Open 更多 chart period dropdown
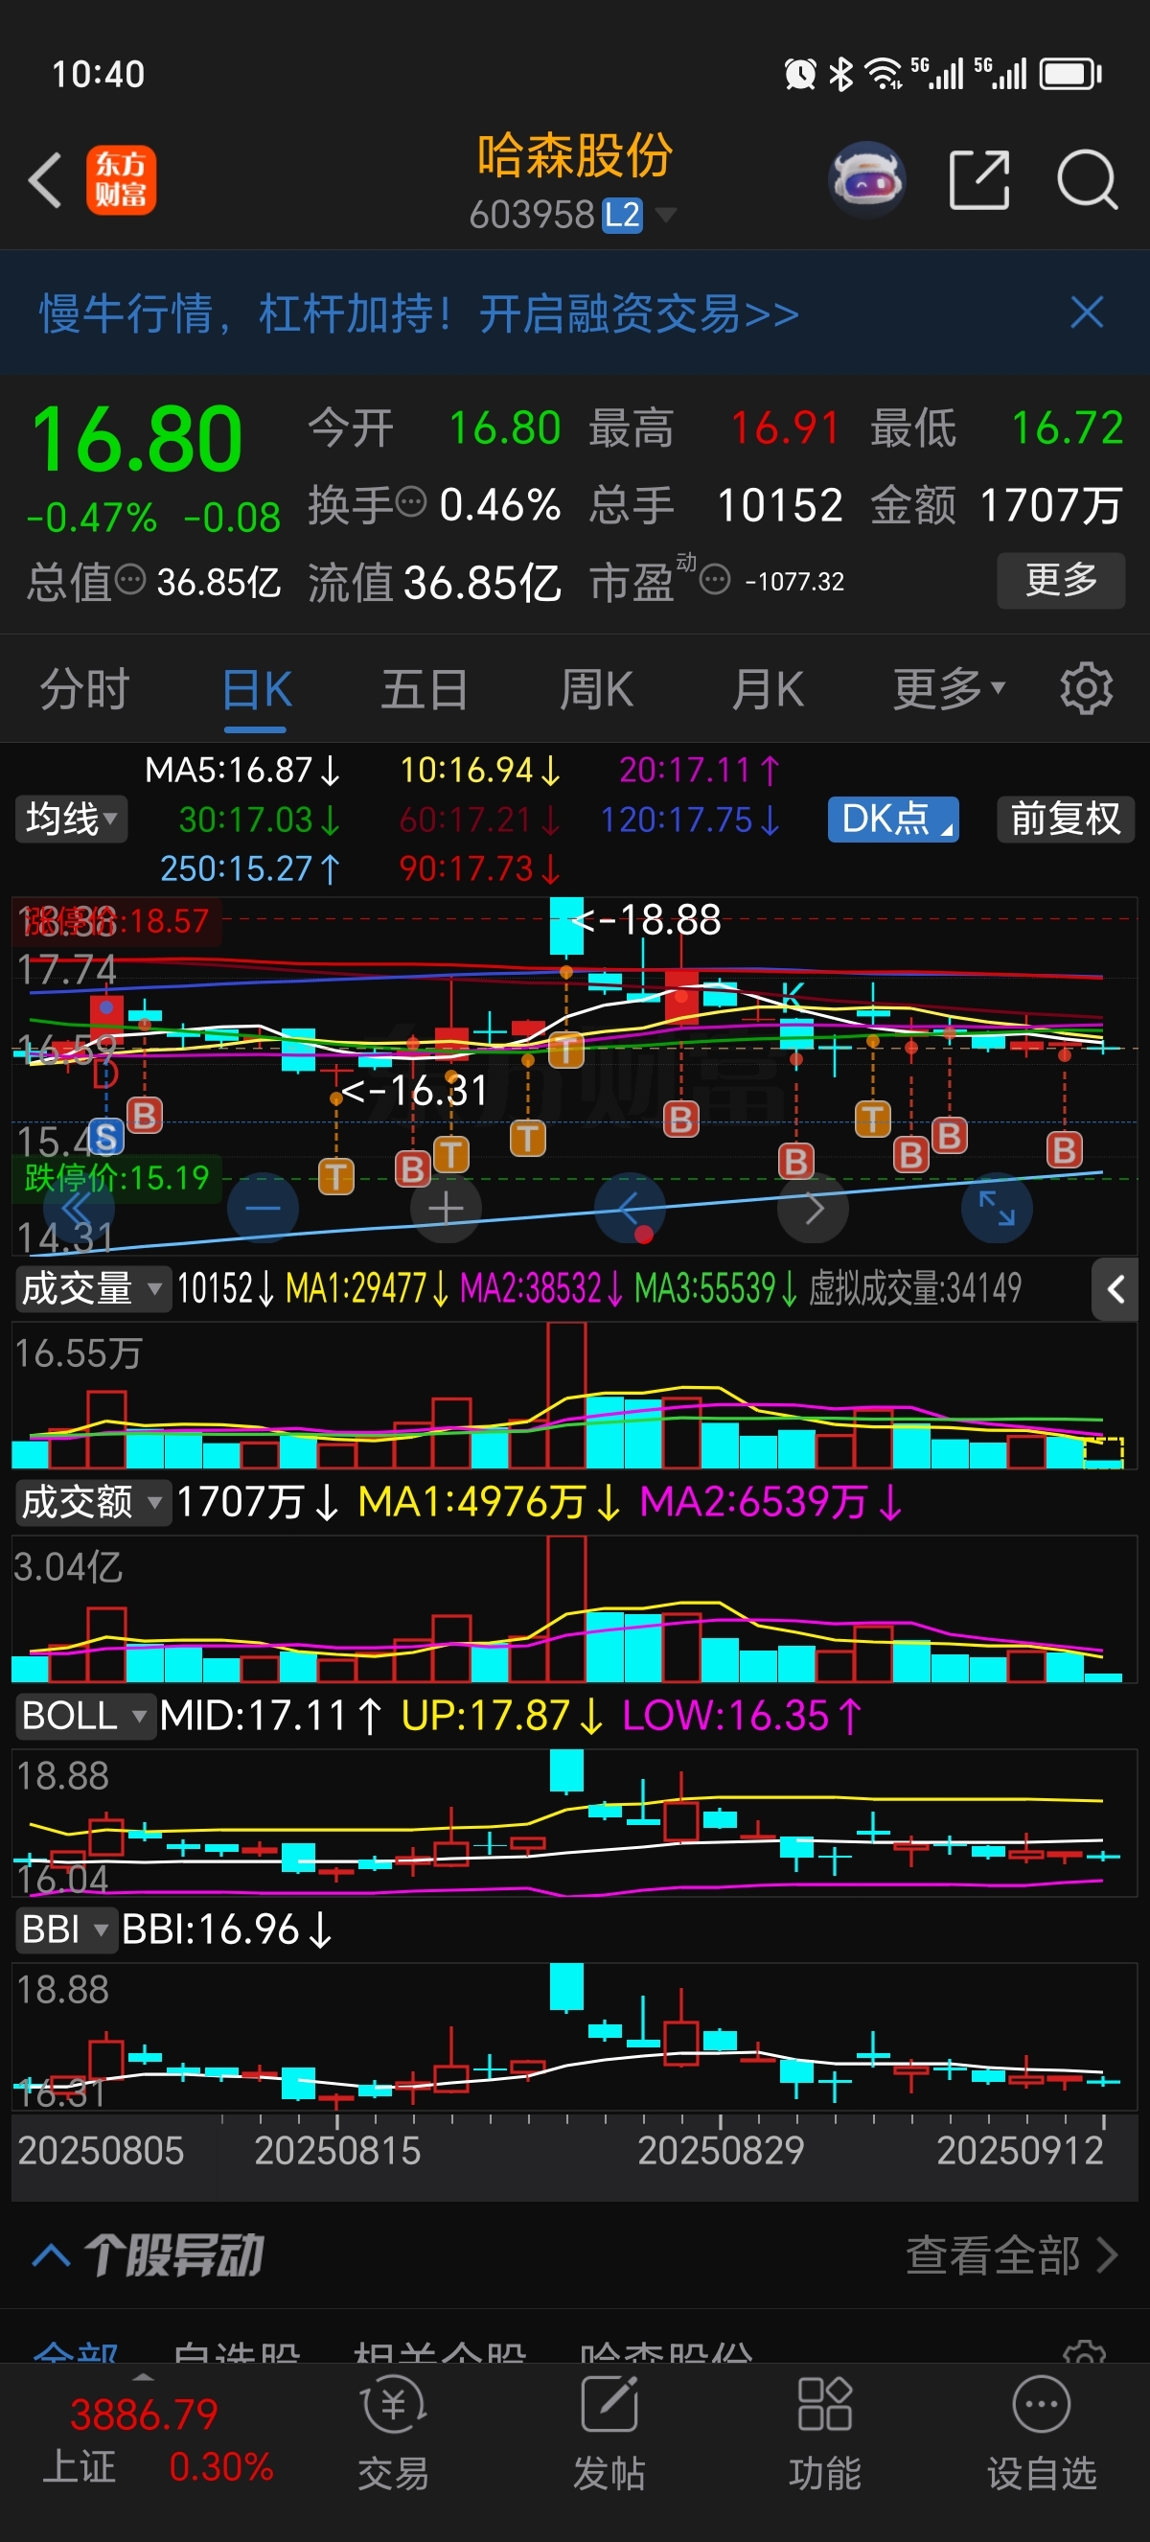This screenshot has width=1150, height=2542. coord(948,688)
